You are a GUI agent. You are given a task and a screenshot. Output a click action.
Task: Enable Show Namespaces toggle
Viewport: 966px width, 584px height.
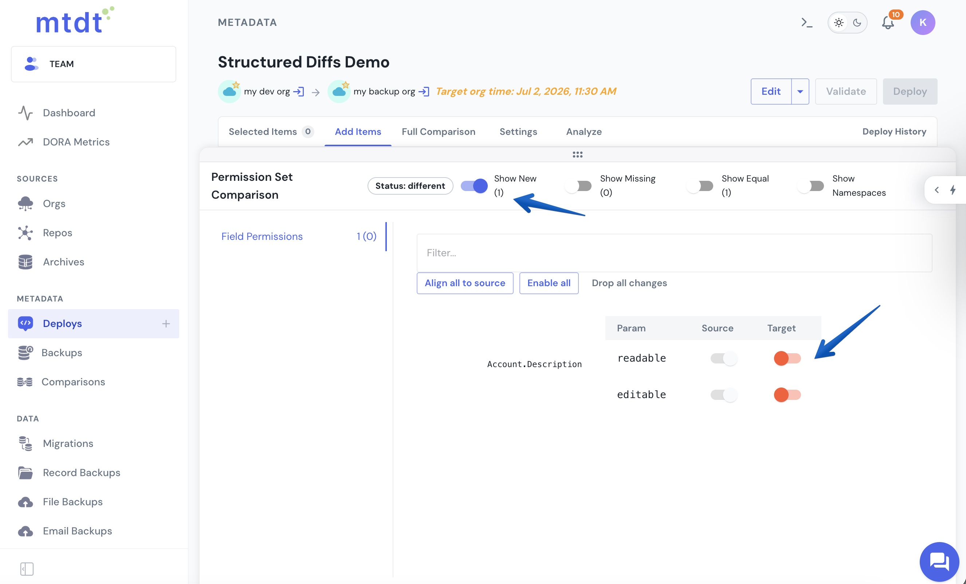click(x=810, y=186)
